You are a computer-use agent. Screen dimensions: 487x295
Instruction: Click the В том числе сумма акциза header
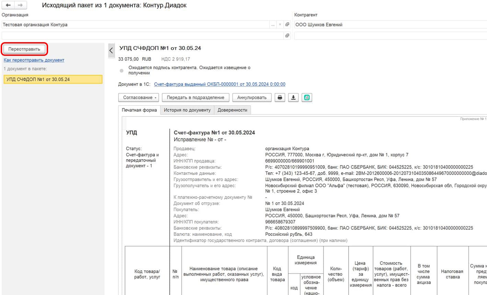click(423, 274)
